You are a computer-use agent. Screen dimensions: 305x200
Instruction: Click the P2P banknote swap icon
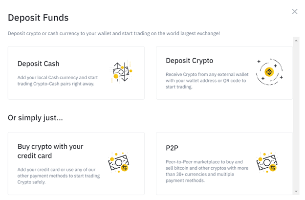267,163
